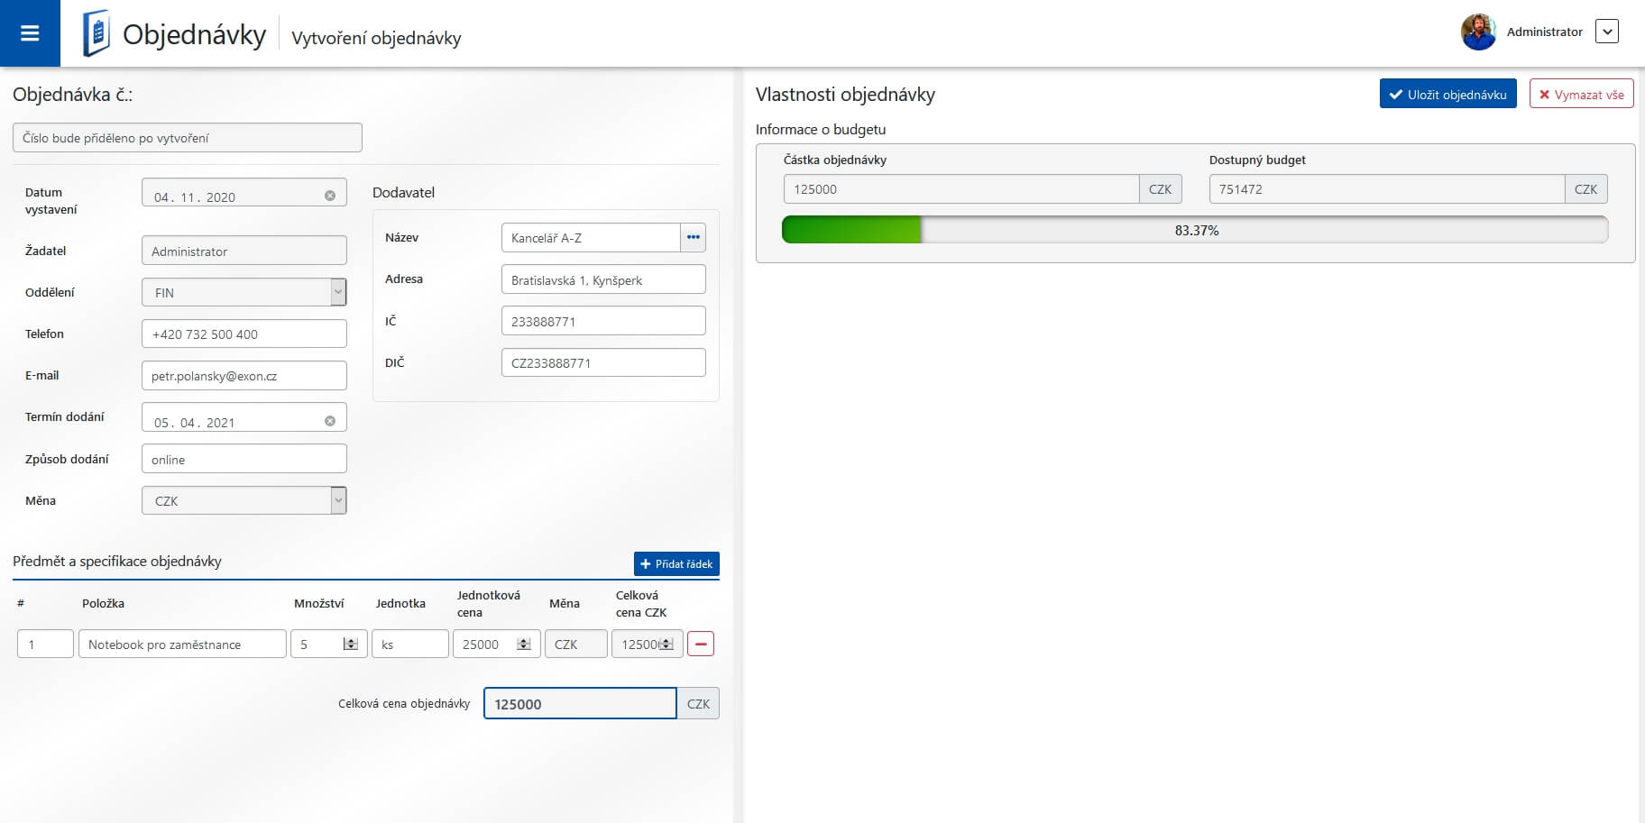
Task: Click the Položka Notebook pro zaměstnance field
Action: point(182,644)
